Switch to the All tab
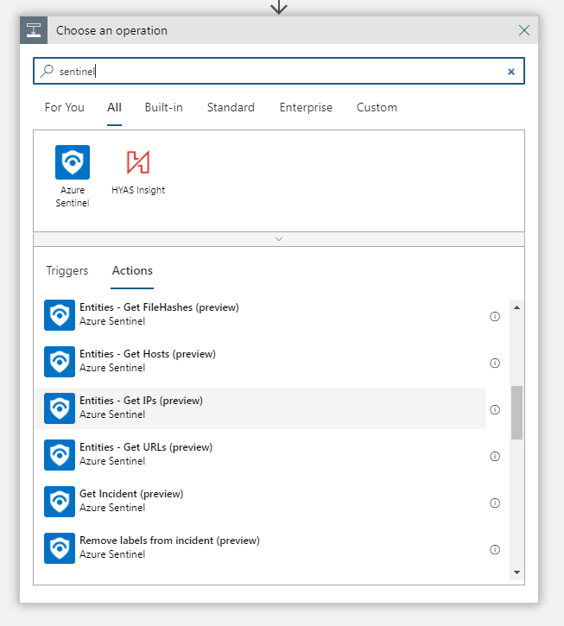This screenshot has height=626, width=564. (x=114, y=107)
